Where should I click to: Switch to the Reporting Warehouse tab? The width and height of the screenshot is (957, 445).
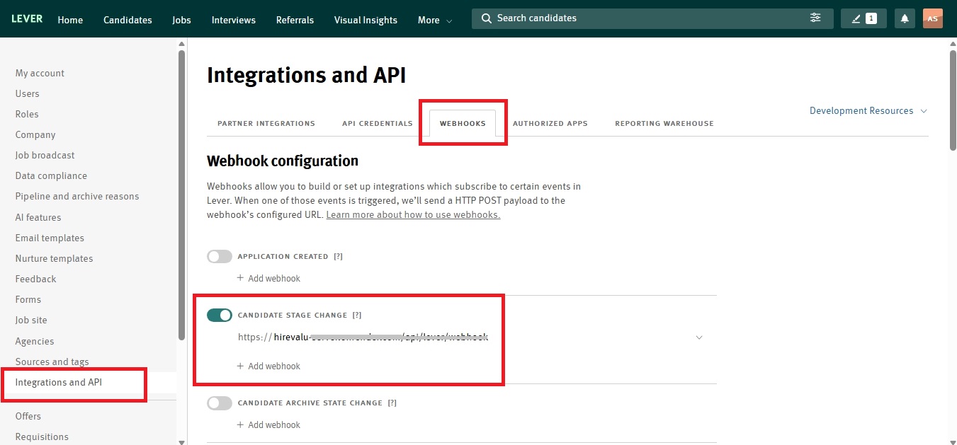pos(664,123)
